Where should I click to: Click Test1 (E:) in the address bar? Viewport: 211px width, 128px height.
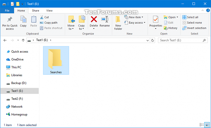(42, 40)
